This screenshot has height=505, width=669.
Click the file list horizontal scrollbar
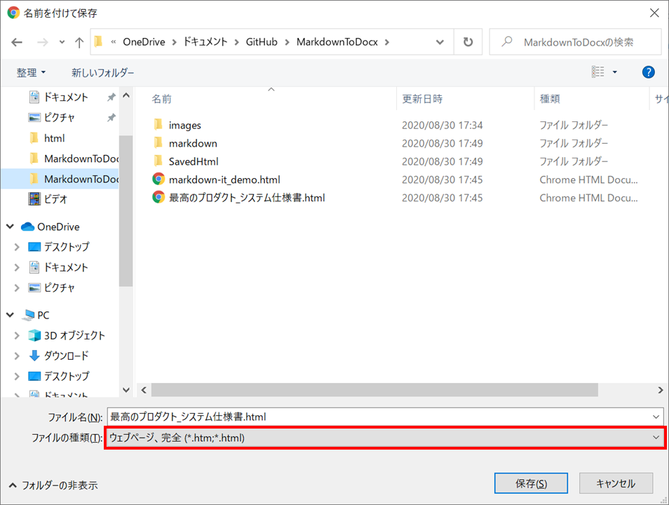pos(374,390)
